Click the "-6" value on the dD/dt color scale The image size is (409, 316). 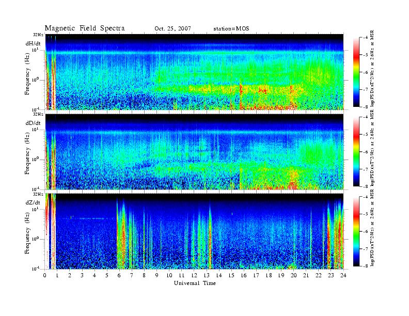pyautogui.click(x=366, y=152)
